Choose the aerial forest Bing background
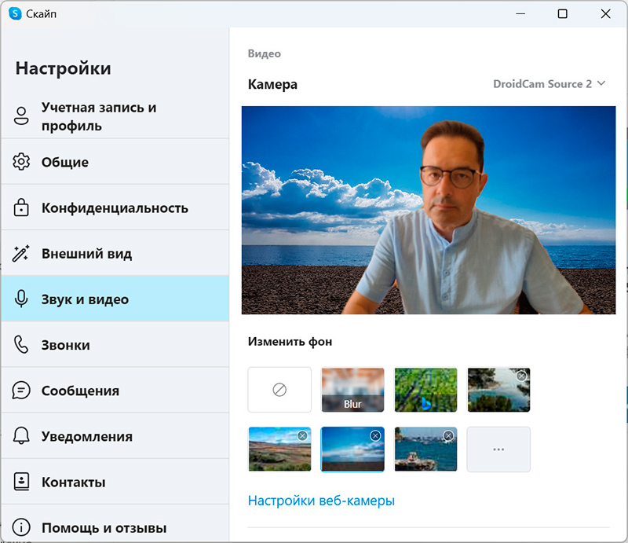628x543 pixels. 425,390
